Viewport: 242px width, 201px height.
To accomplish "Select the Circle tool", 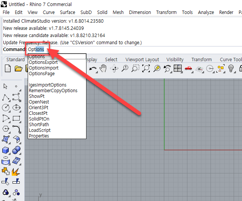I will tap(6, 108).
